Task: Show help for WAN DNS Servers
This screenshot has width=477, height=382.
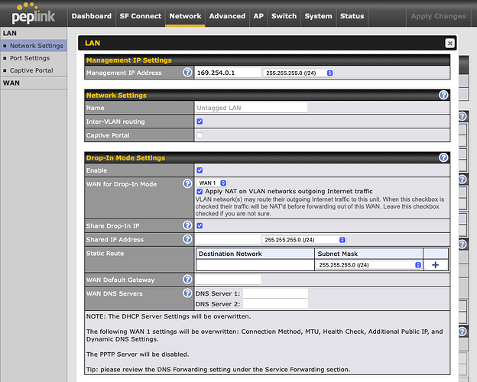Action: click(x=187, y=293)
